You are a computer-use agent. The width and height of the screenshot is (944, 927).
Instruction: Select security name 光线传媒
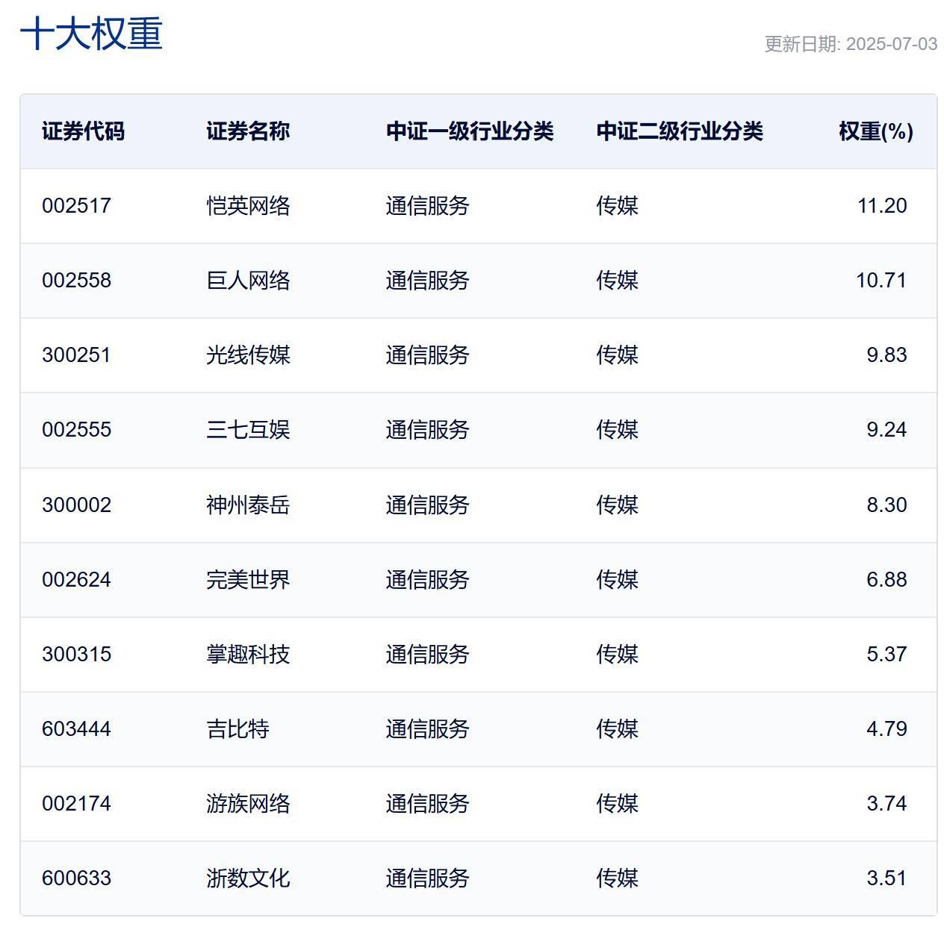(x=248, y=355)
